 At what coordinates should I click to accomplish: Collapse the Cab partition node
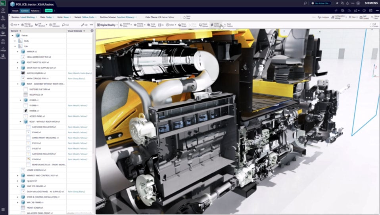[15, 46]
